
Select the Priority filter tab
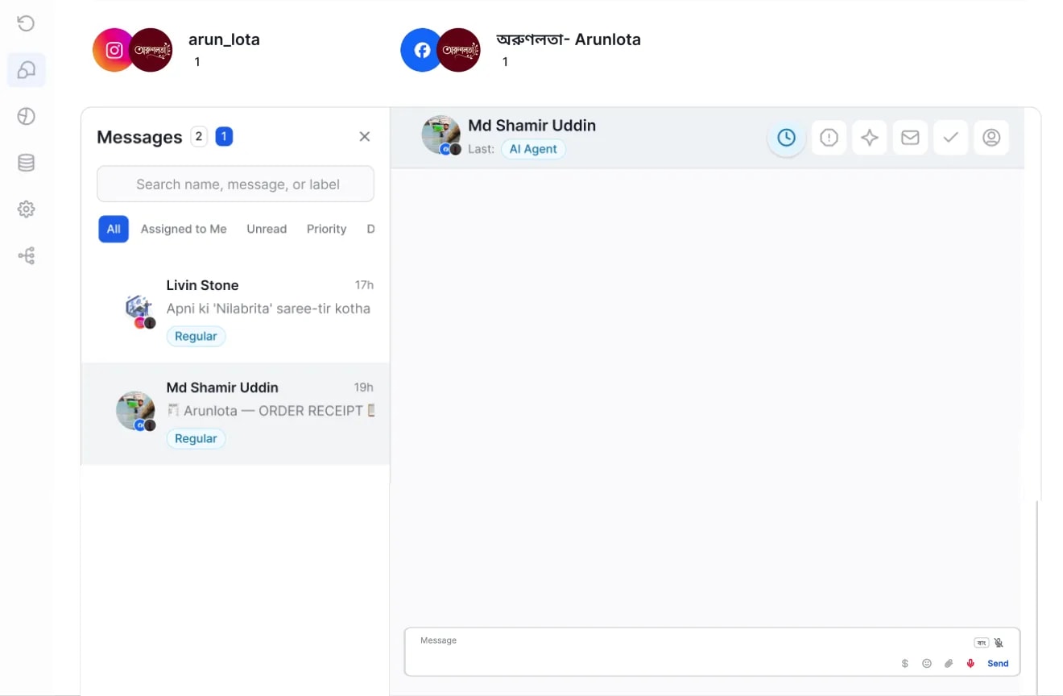click(326, 229)
